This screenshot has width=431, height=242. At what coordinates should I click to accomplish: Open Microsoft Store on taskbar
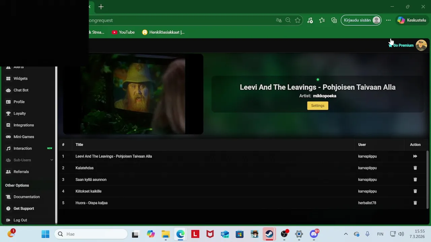coord(239,234)
